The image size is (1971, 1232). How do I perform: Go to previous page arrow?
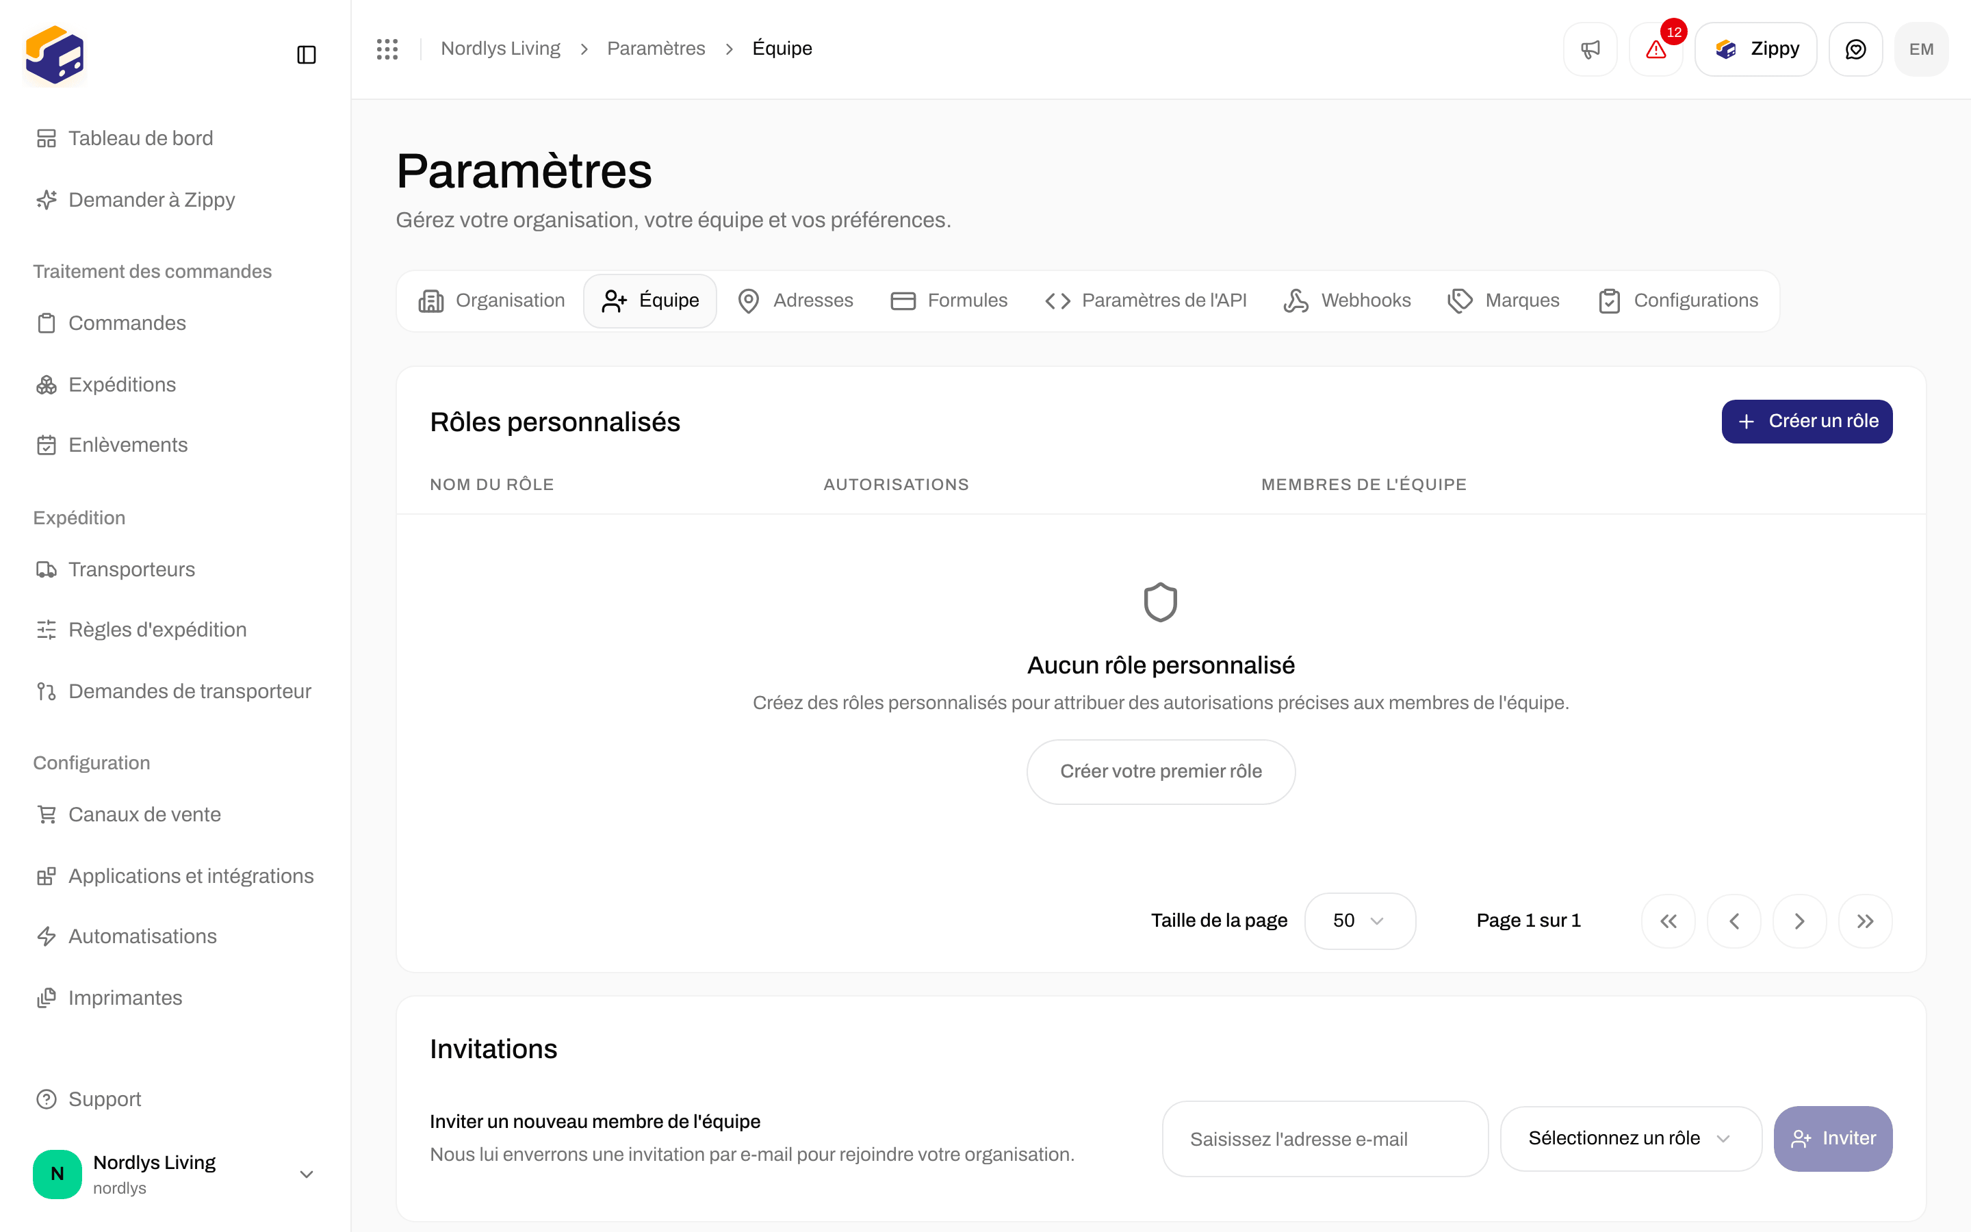1734,921
